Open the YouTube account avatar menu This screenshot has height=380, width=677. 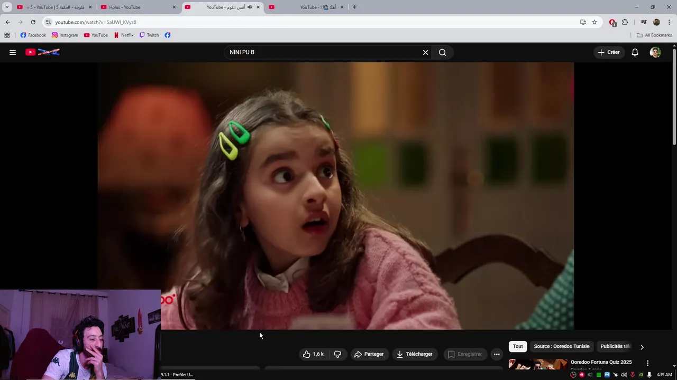pos(655,52)
